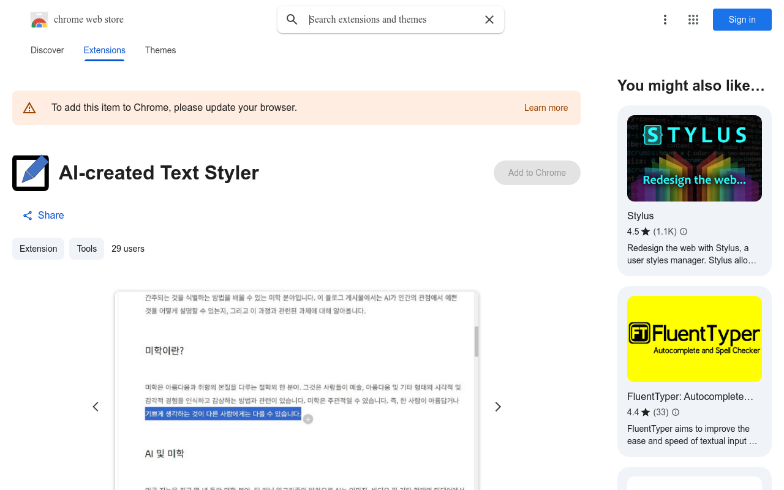Click the info icon beside FluentTyper rating

[676, 412]
